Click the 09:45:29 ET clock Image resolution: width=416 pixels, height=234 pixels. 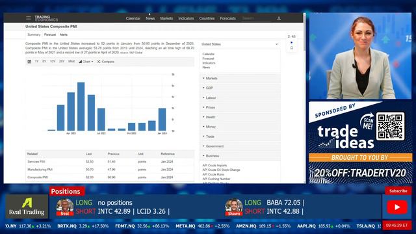coord(397,226)
